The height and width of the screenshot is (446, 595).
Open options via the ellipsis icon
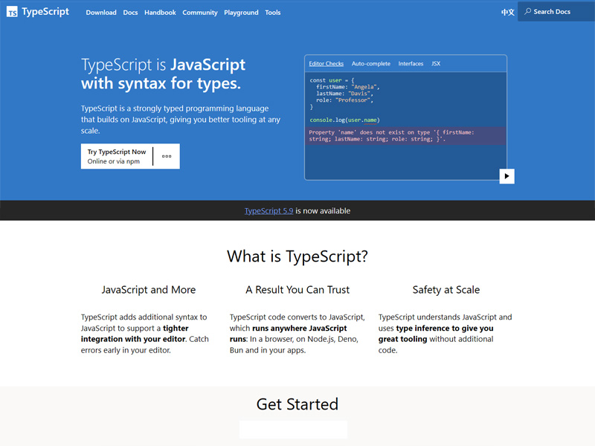tap(169, 156)
